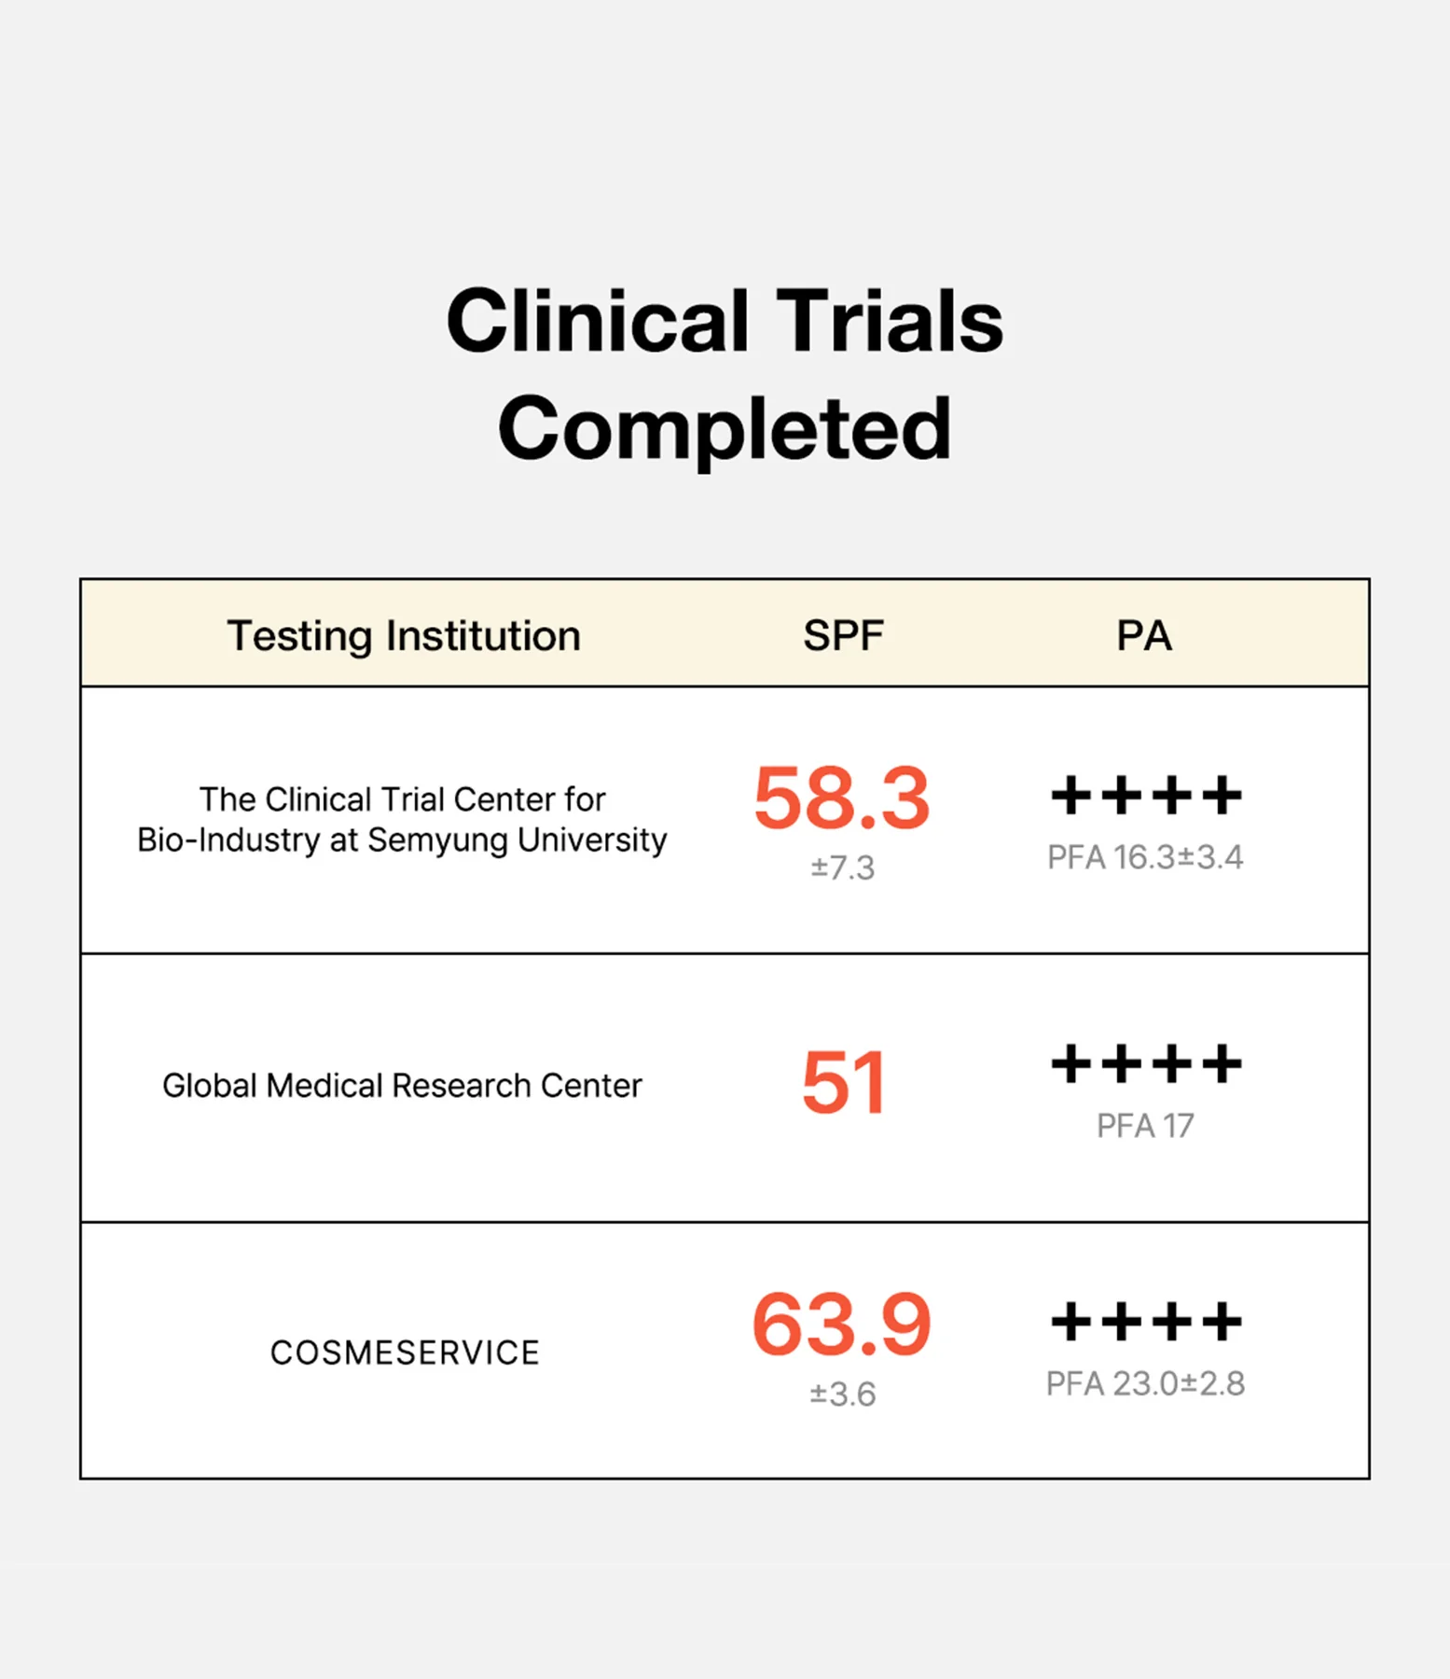Click the ++++ rating in Semyung row

pyautogui.click(x=1146, y=796)
